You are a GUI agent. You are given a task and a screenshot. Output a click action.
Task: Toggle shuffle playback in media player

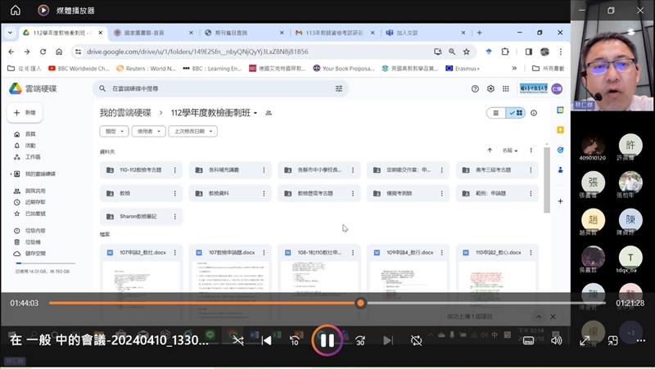(x=237, y=340)
